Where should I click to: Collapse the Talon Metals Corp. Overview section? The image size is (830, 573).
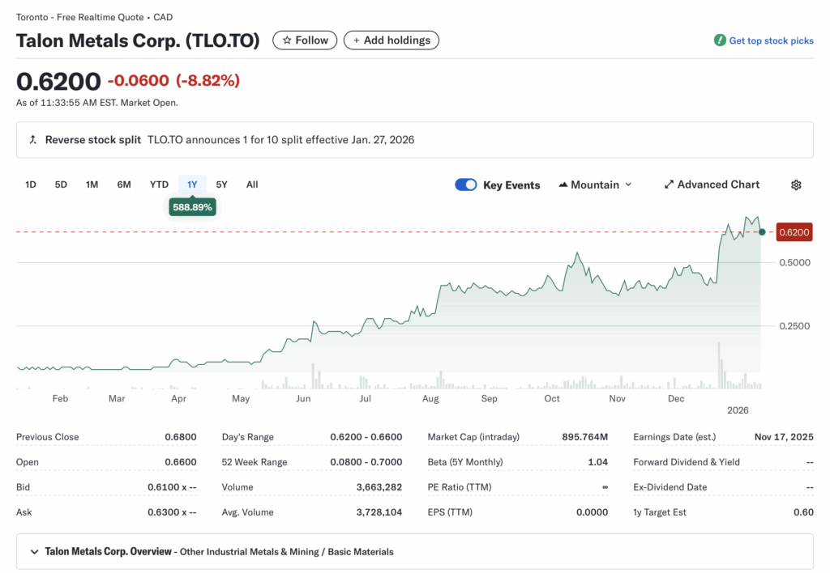click(33, 551)
